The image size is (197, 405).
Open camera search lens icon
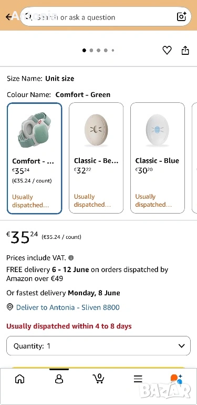click(182, 17)
